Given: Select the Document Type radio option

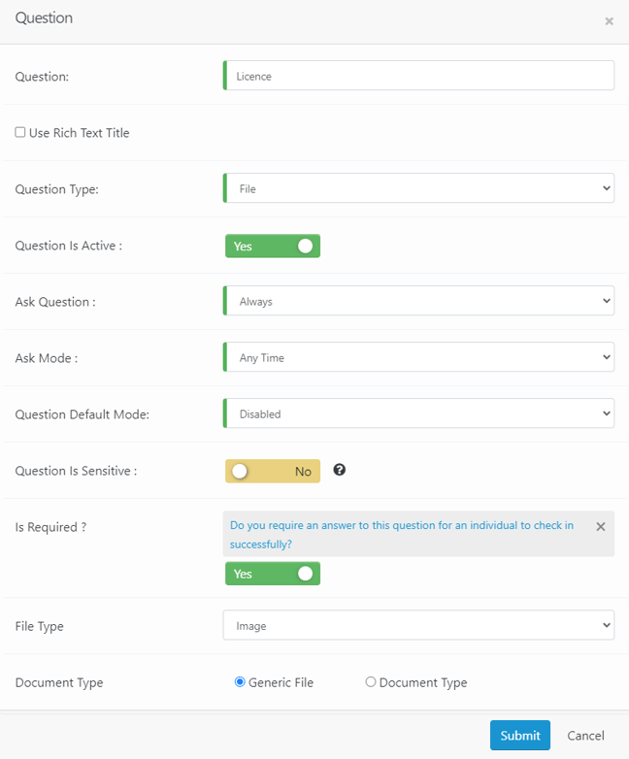Looking at the screenshot, I should pos(371,682).
